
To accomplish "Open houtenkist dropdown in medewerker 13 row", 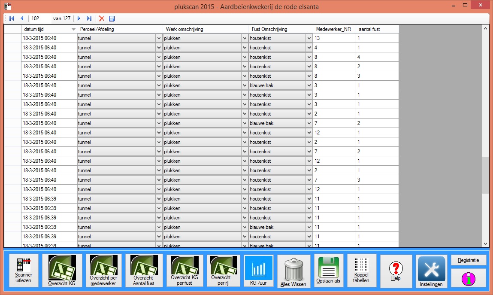I will pyautogui.click(x=309, y=38).
